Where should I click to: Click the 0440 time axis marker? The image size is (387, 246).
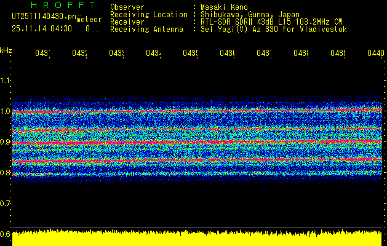coord(376,53)
